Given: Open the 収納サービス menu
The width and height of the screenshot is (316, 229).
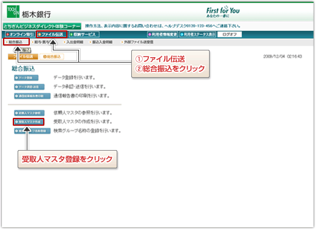Looking at the screenshot, I should [84, 35].
